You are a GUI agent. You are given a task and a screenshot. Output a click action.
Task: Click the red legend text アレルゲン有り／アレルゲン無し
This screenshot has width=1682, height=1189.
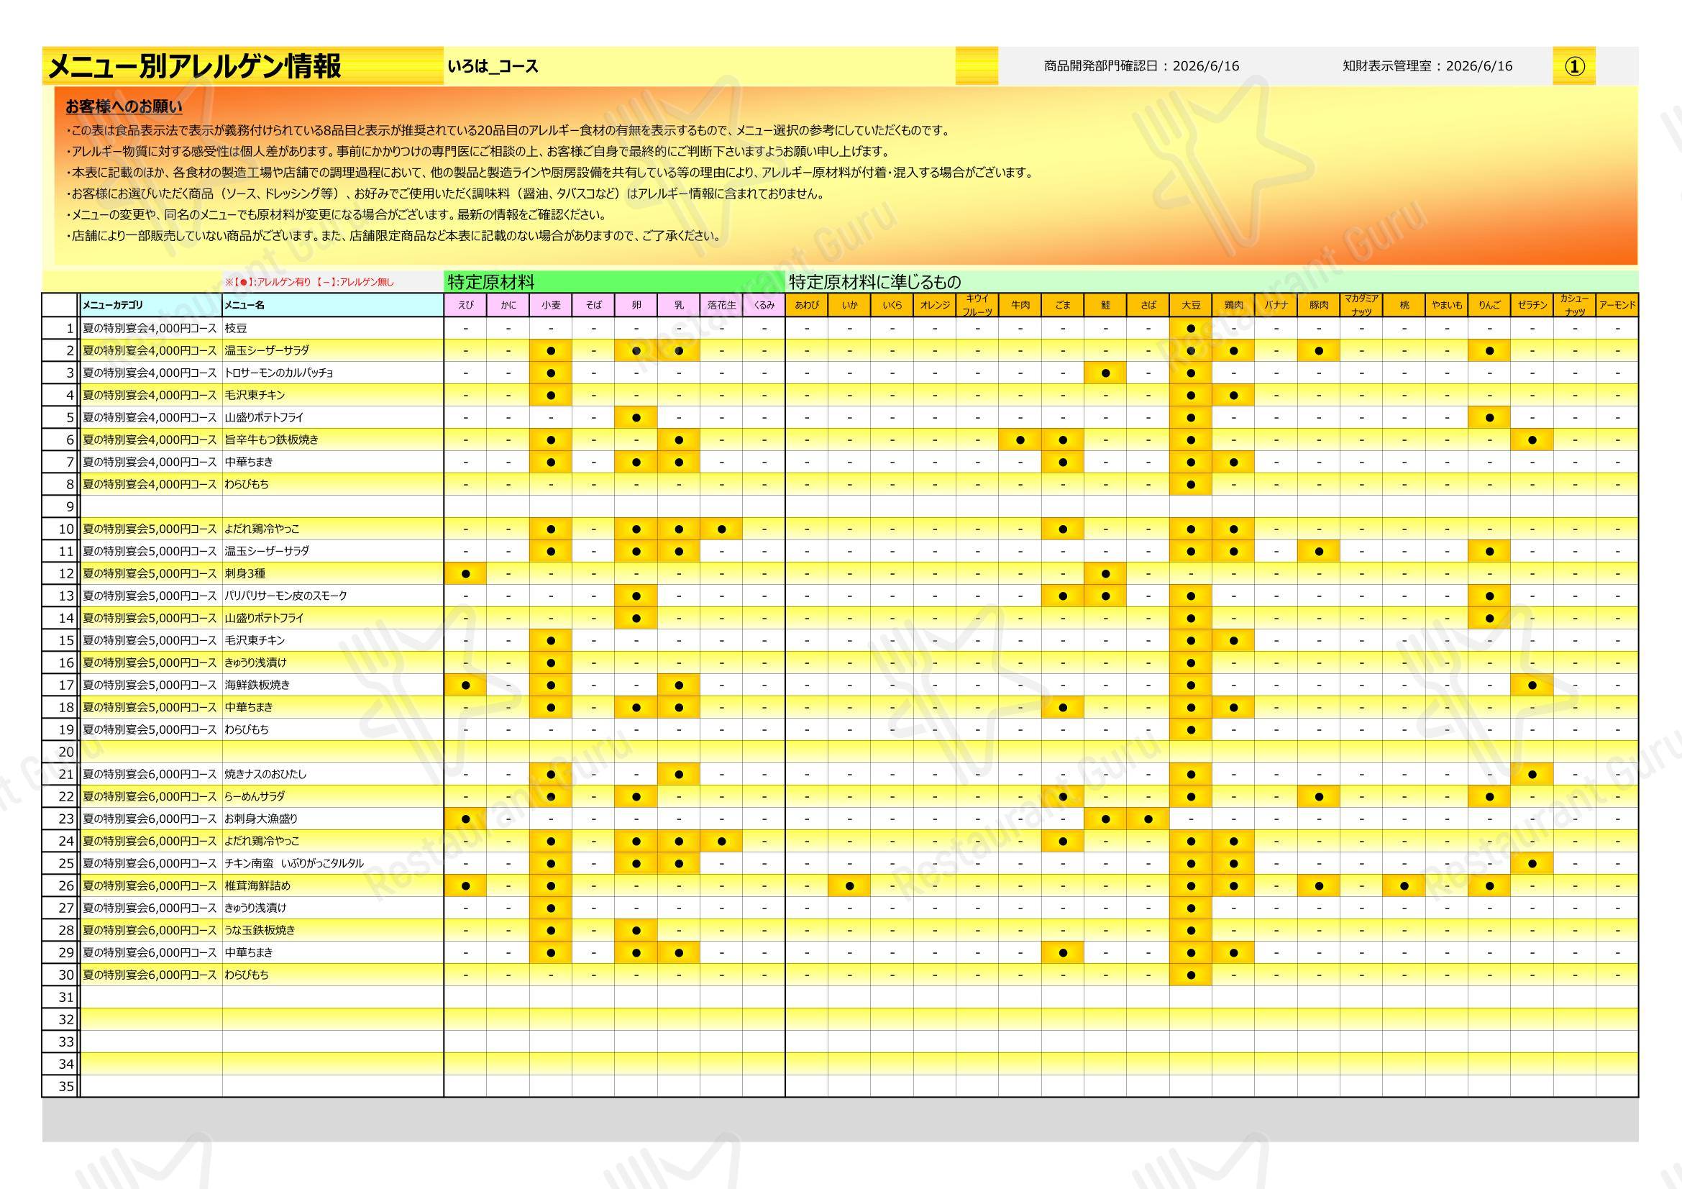(x=309, y=282)
